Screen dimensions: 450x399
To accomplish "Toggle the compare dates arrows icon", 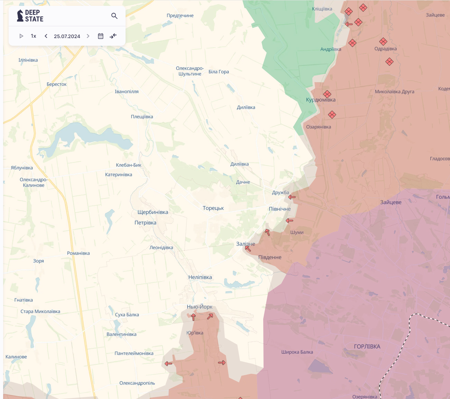I will coord(113,36).
